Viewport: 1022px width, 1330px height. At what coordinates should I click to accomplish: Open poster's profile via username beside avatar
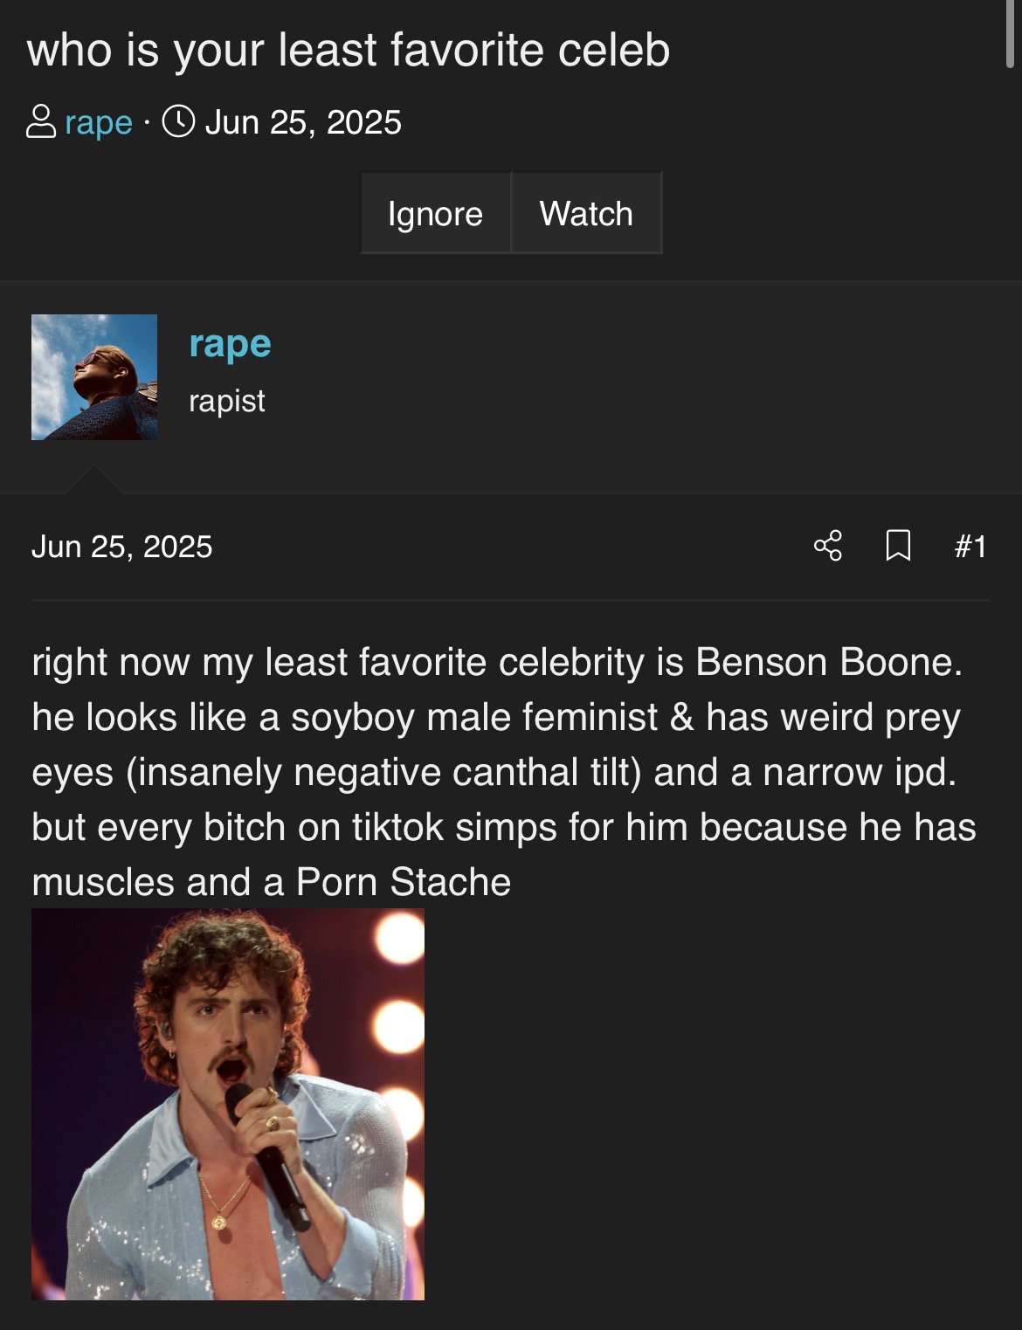[x=230, y=343]
